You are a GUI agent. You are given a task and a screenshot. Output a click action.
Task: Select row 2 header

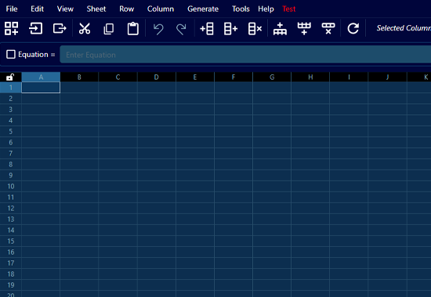click(11, 98)
